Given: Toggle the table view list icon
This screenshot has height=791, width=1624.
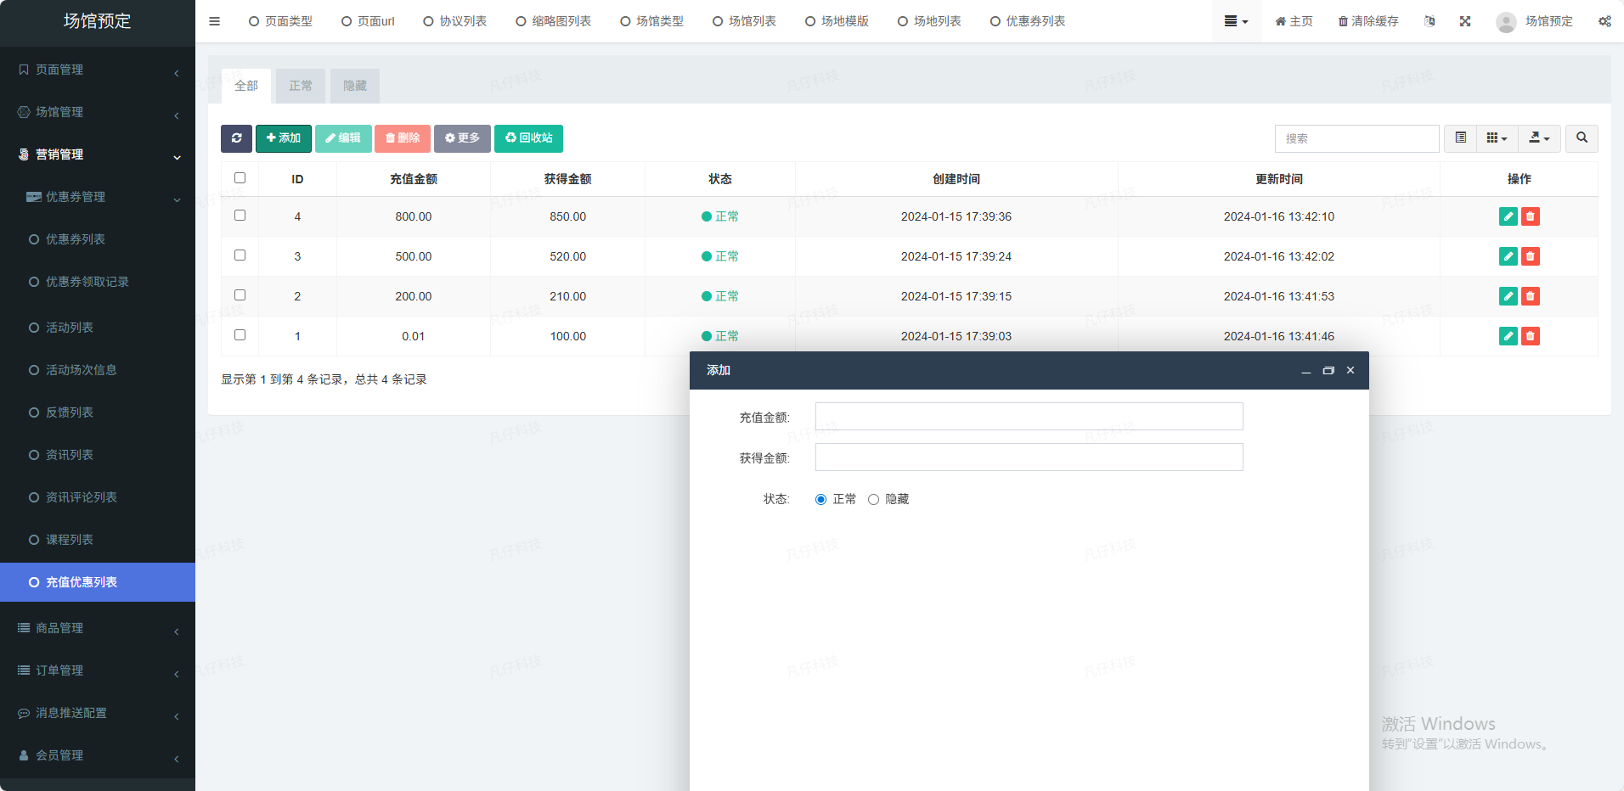Looking at the screenshot, I should (x=1460, y=138).
